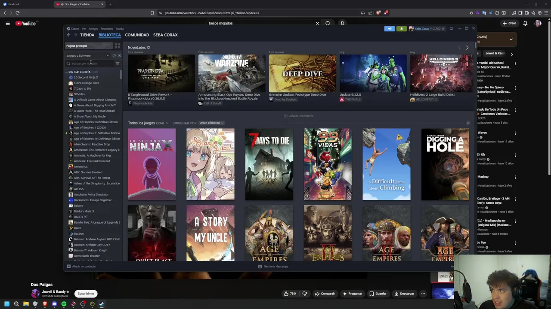
Task: Select Balatro in the games list
Action: (x=78, y=206)
